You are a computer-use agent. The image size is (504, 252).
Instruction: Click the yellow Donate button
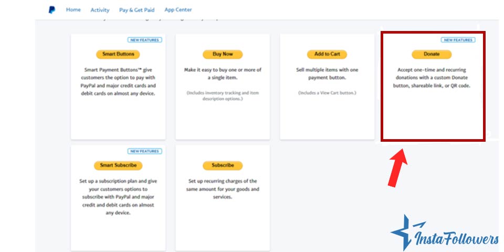(432, 54)
